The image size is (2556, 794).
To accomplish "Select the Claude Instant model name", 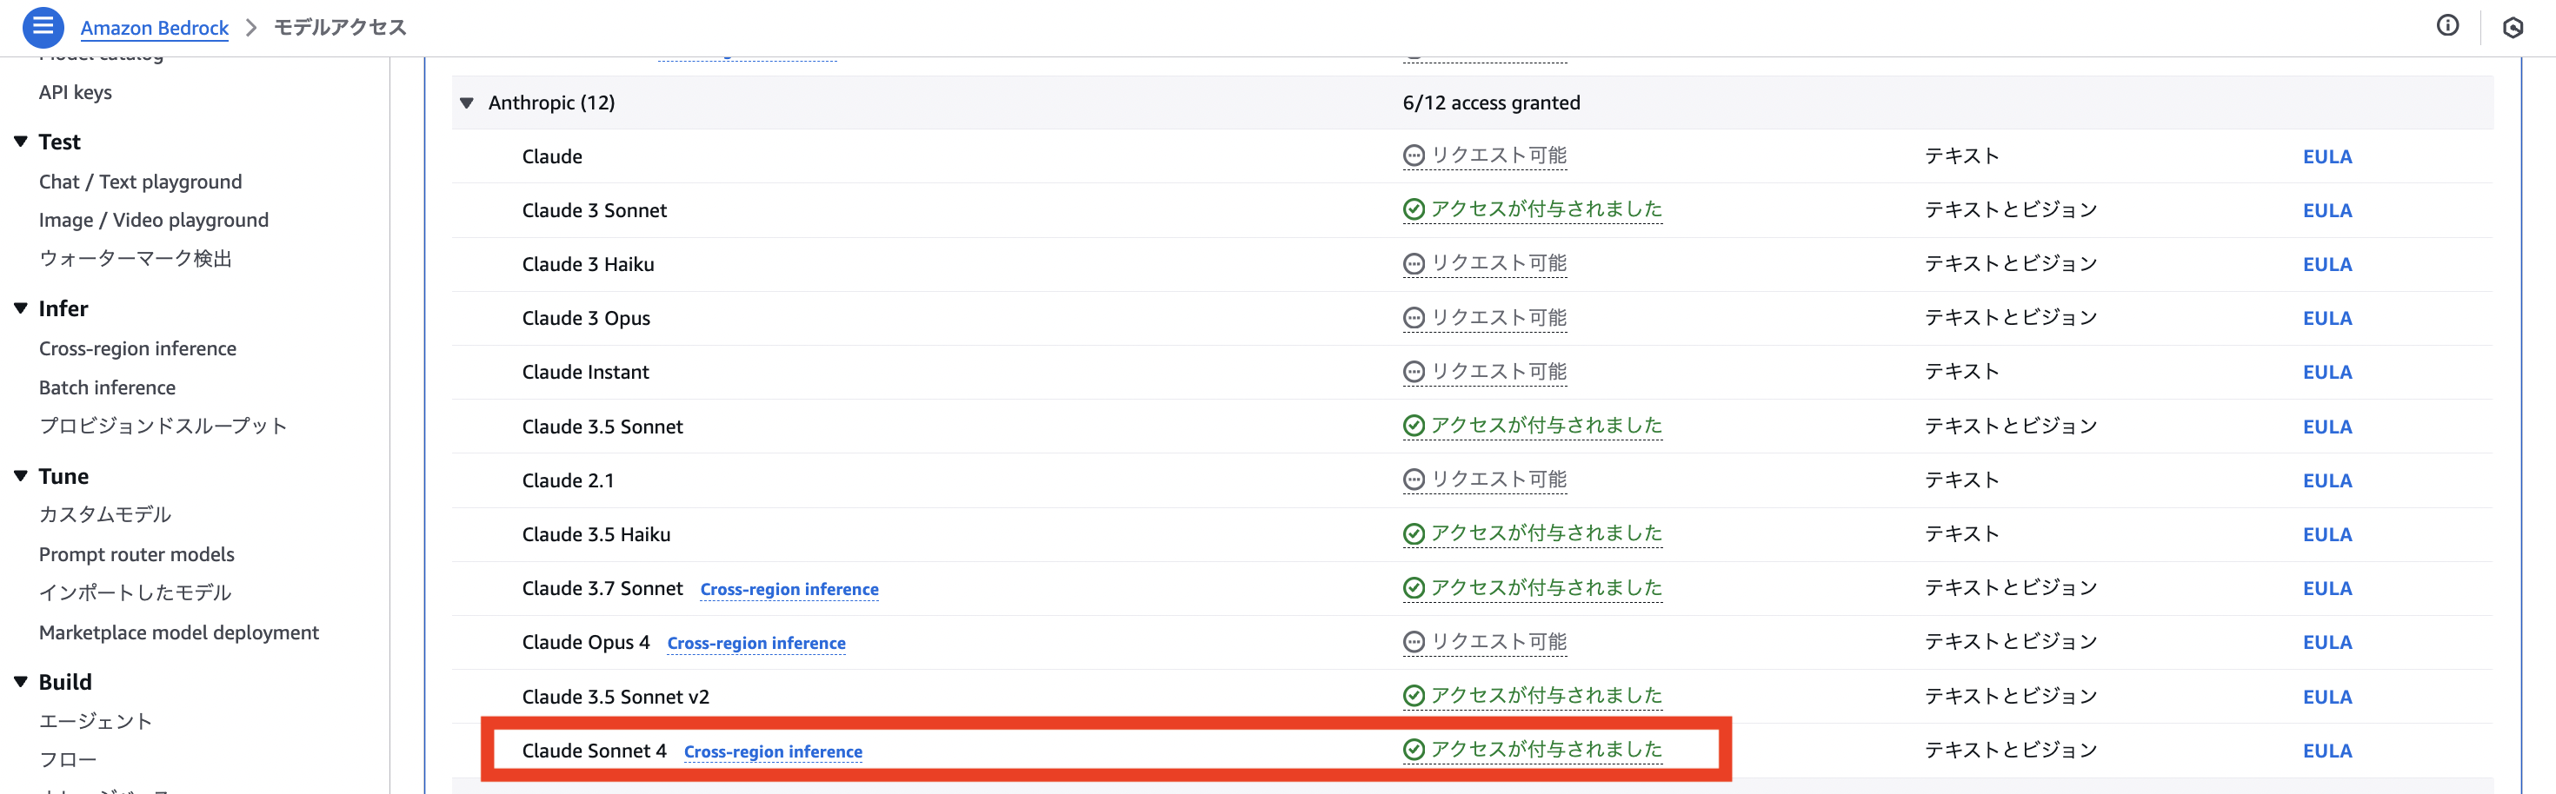I will coord(585,372).
